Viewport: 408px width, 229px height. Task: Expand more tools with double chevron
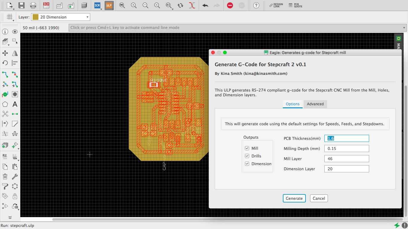10,217
